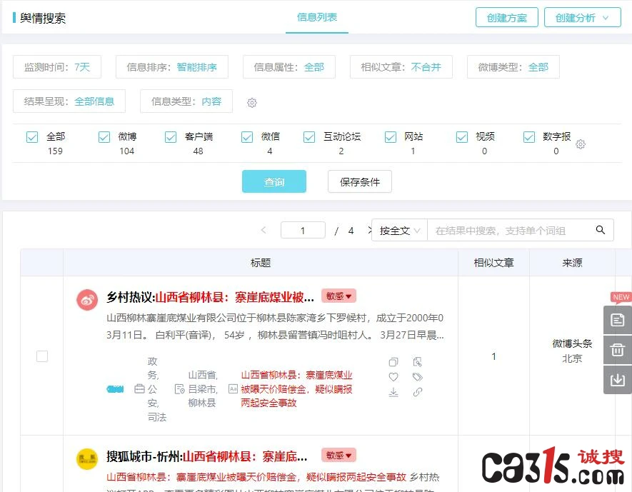Open the 搜狐城市-忻州 post title
632x492 pixels.
click(x=207, y=456)
